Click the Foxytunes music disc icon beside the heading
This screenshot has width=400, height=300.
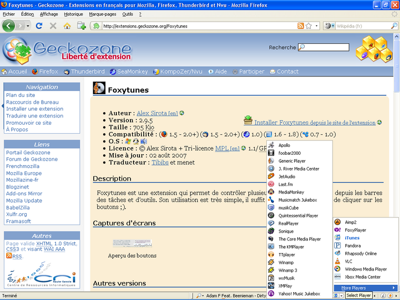point(99,88)
